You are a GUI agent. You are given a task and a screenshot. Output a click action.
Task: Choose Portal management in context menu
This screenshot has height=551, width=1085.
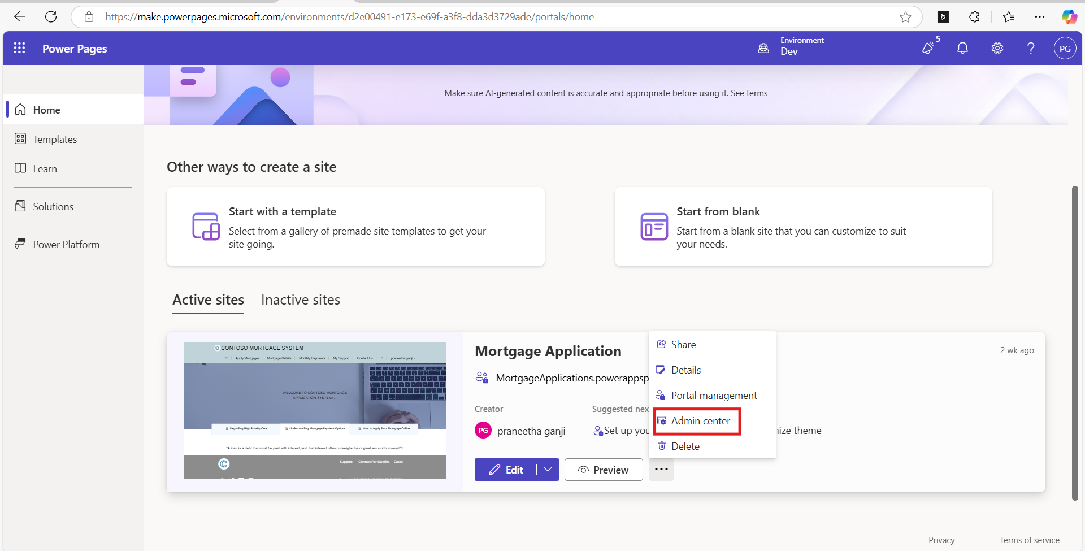pos(713,396)
